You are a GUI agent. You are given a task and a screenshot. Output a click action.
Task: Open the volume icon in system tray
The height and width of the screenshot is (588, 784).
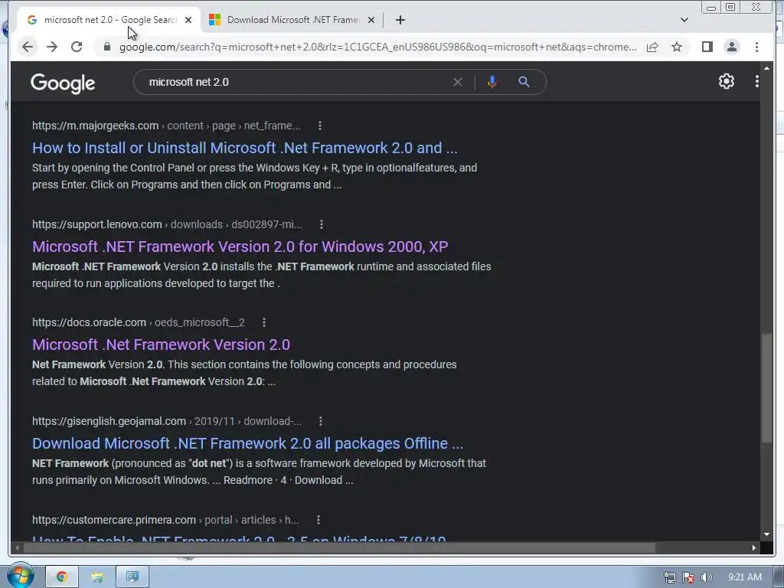coord(706,577)
